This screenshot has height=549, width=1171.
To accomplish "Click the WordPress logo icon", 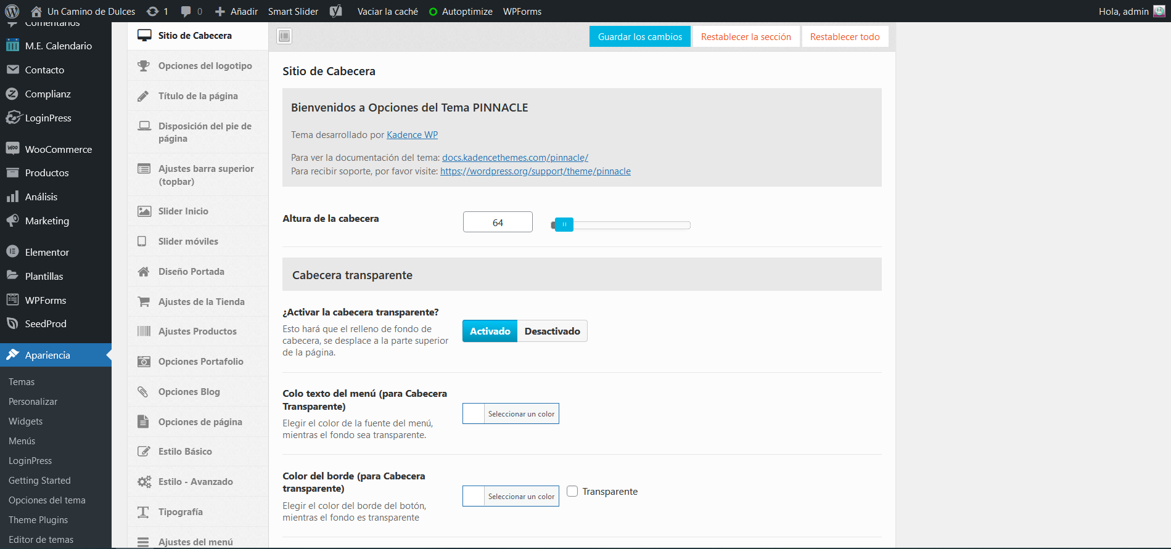I will tap(12, 11).
